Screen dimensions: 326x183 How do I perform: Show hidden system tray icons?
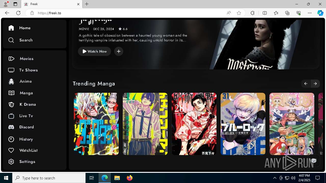275,178
